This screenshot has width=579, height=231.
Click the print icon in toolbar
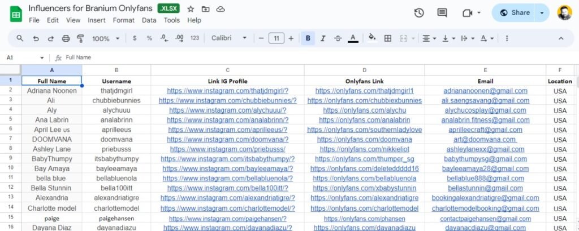point(66,38)
